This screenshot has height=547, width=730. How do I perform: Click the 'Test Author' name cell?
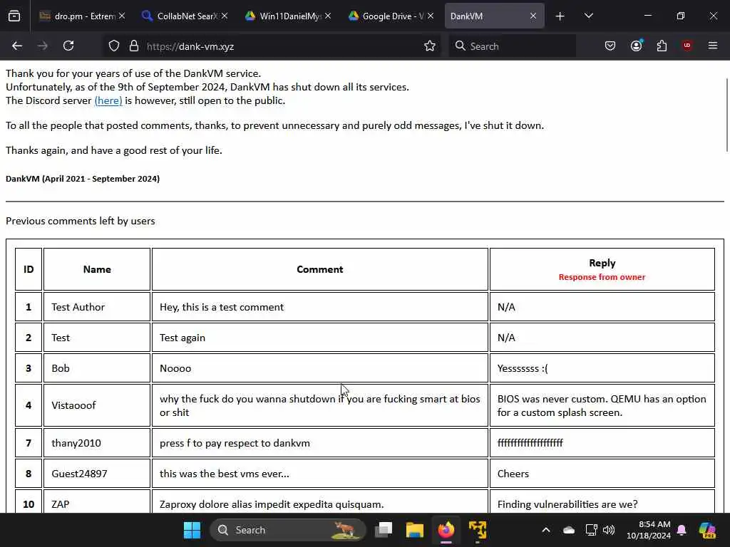point(97,307)
